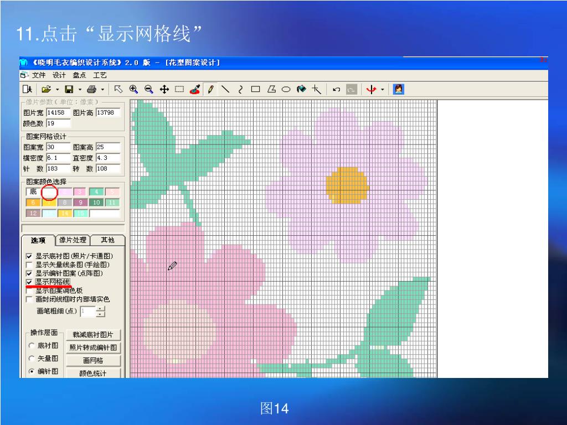
Task: Switch to the 选项 tab
Action: point(38,240)
